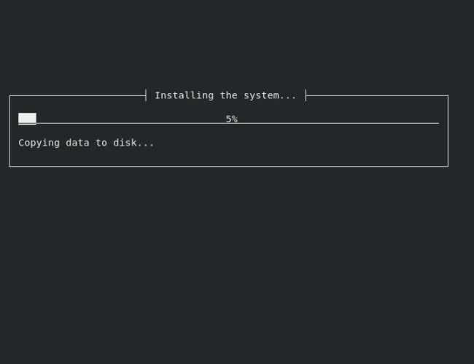Viewport: 474px width, 364px height.
Task: Click the top border right of title
Action: click(x=377, y=95)
